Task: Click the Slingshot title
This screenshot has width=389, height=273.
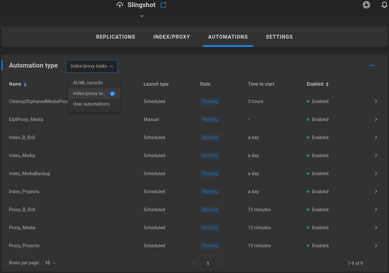Action: tap(141, 5)
